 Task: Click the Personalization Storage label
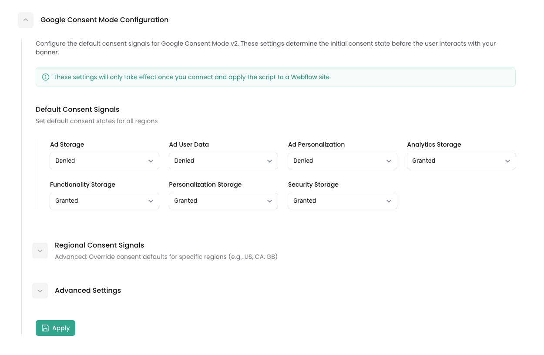(x=205, y=184)
